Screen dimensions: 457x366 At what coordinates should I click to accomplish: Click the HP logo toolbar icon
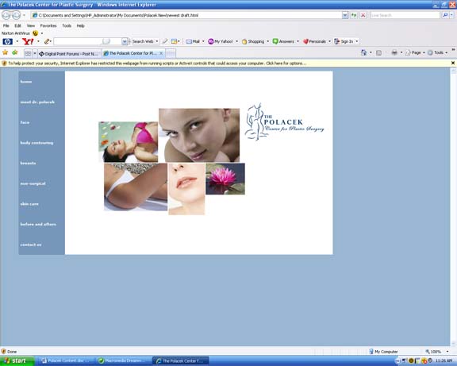pos(7,42)
